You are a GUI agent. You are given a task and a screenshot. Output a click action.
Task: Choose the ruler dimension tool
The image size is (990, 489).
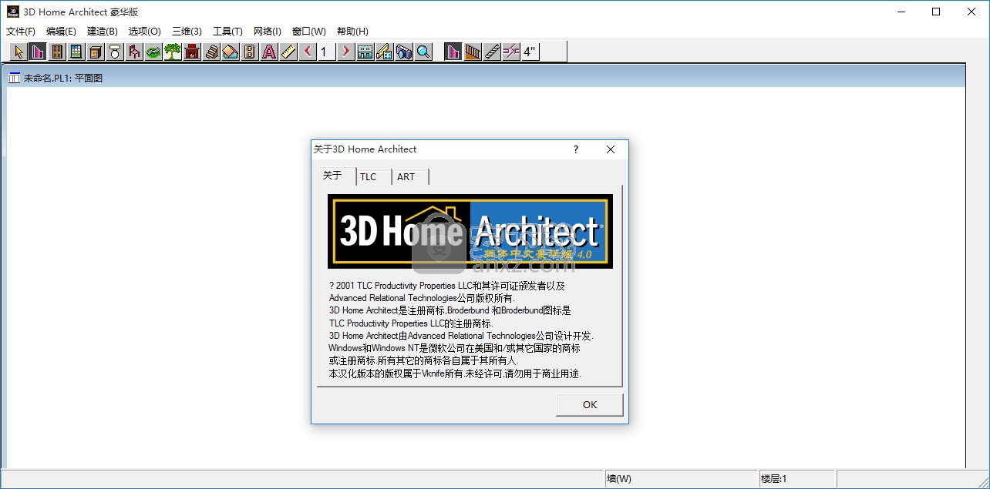point(288,52)
